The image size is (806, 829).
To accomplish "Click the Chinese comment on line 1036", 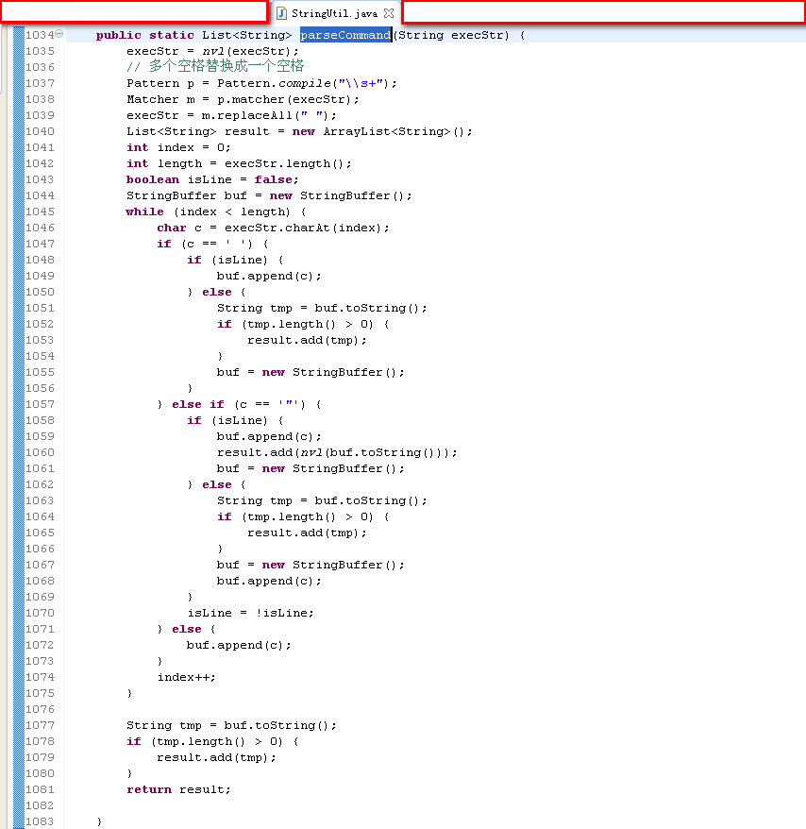I will pyautogui.click(x=215, y=66).
